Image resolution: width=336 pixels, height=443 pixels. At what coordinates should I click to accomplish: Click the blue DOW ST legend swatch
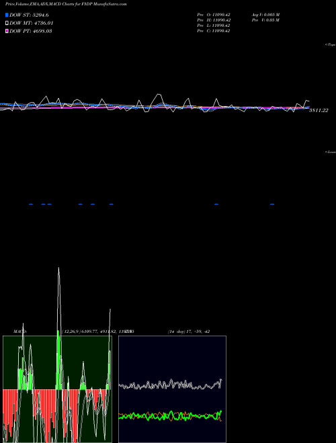(x=7, y=15)
